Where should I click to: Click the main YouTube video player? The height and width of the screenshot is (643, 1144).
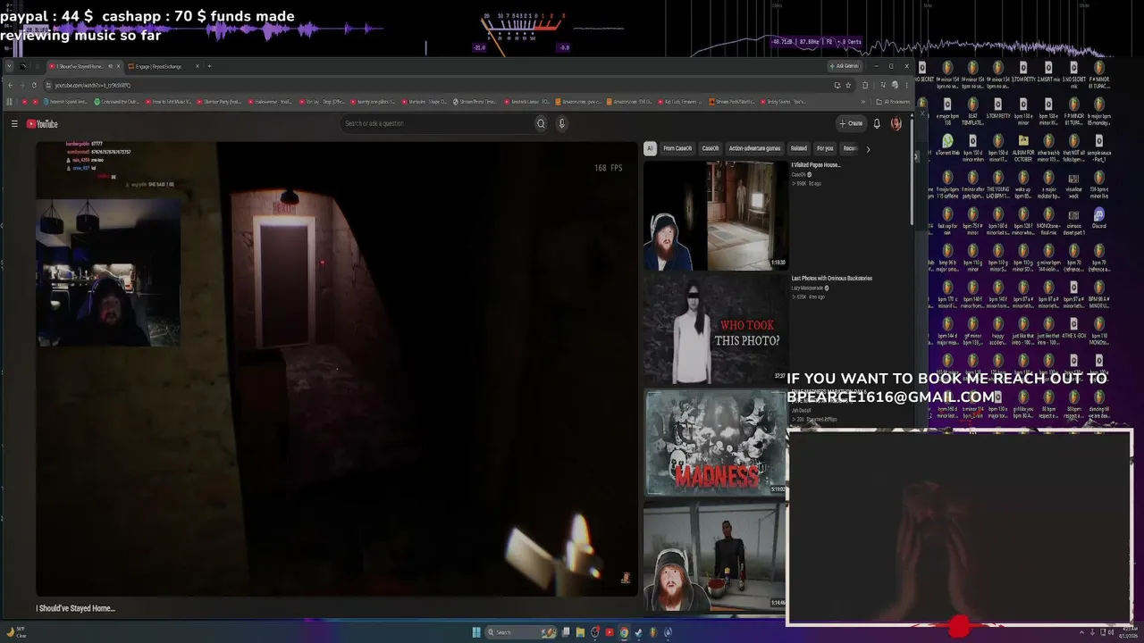point(337,369)
